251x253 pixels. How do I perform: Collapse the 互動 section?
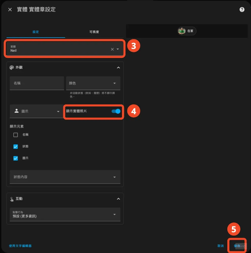[x=118, y=199]
